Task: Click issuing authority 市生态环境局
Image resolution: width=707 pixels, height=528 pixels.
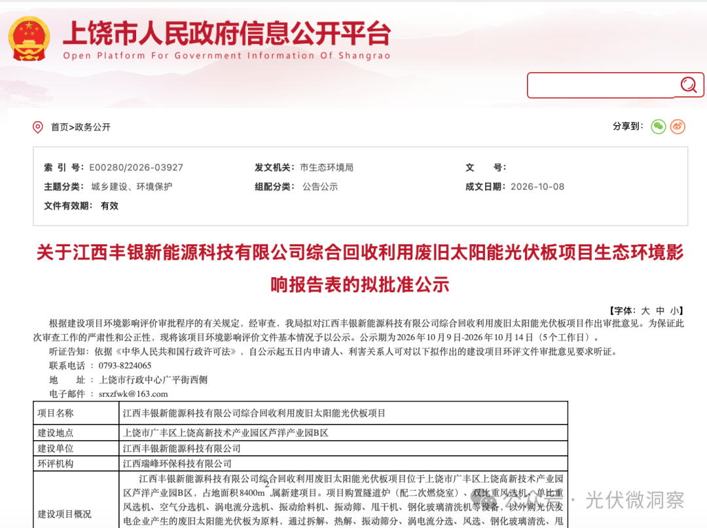Action: click(327, 168)
